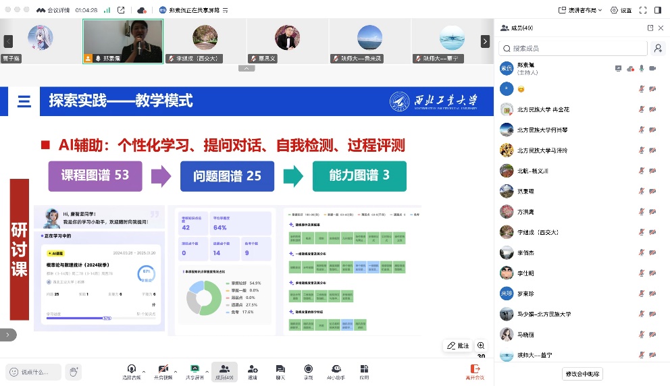Toggle the 成员(49) members panel button
The width and height of the screenshot is (670, 386).
tap(224, 371)
